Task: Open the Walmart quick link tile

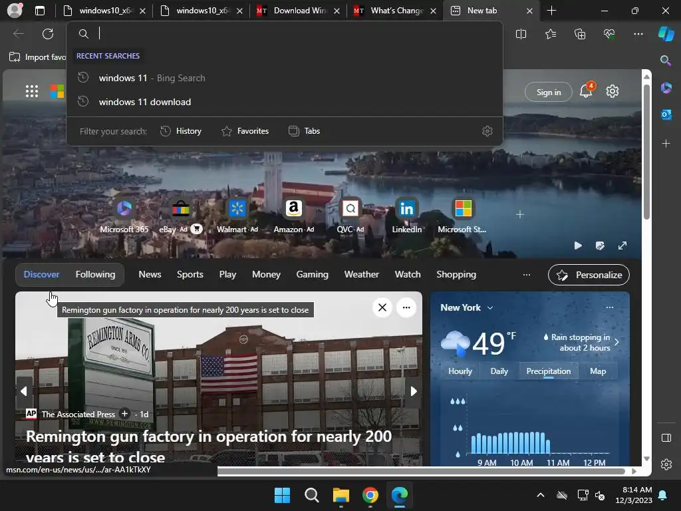Action: [x=237, y=216]
